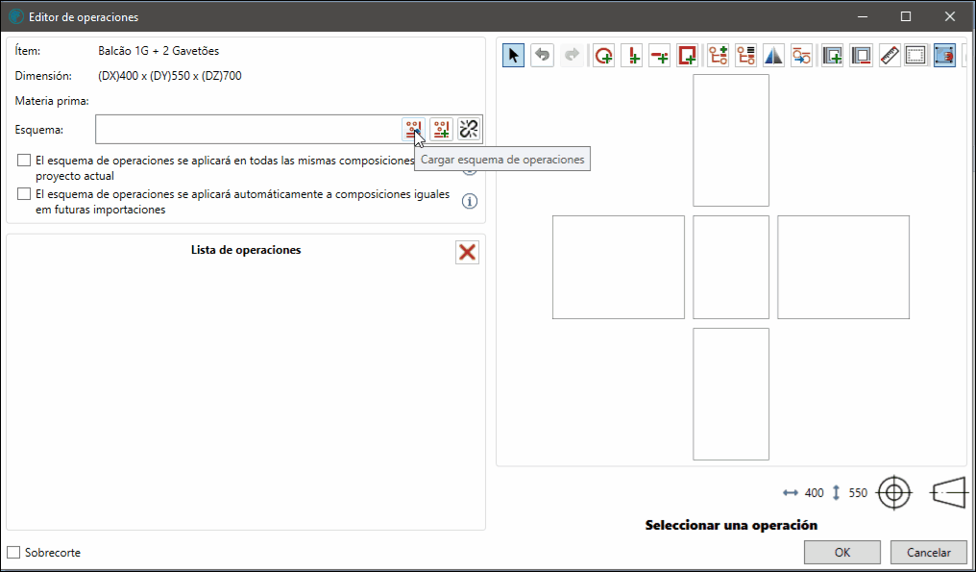Screen dimensions: 976x572
Task: Click the Lista de operaciones heading
Action: (x=246, y=250)
